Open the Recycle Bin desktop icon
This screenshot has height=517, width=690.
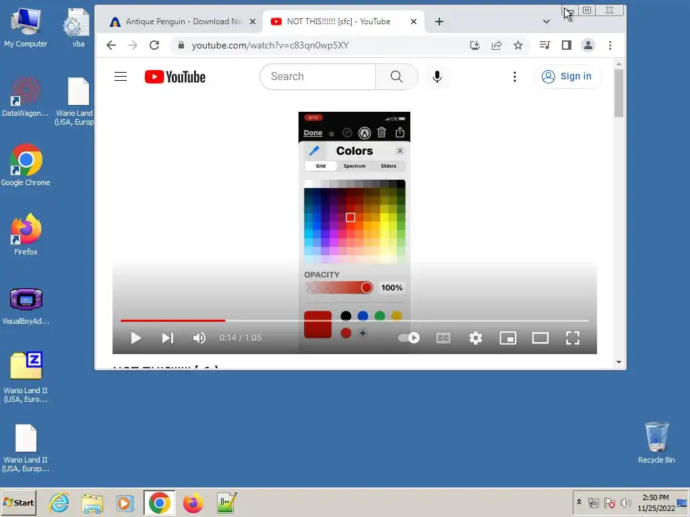[x=656, y=442]
